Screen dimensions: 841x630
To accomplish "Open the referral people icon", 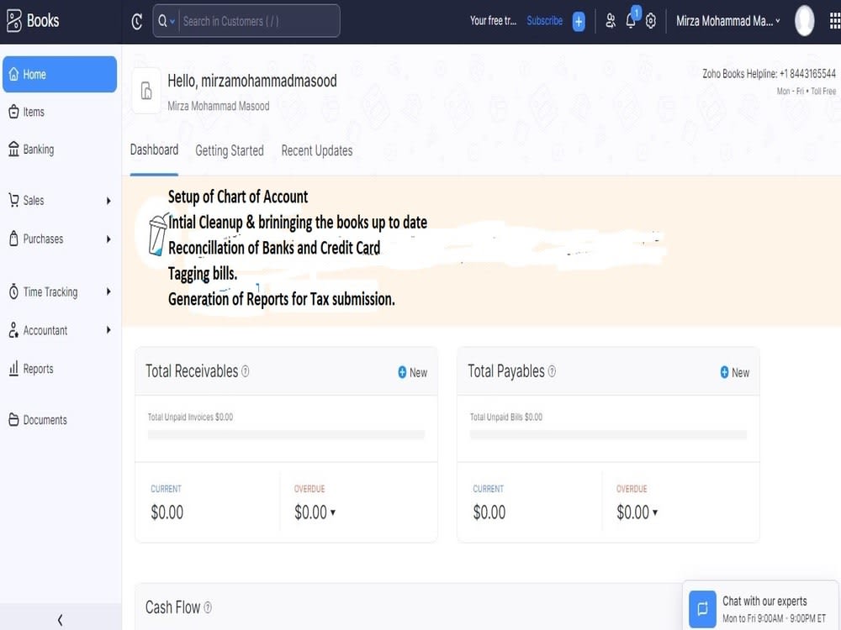I will tap(611, 21).
